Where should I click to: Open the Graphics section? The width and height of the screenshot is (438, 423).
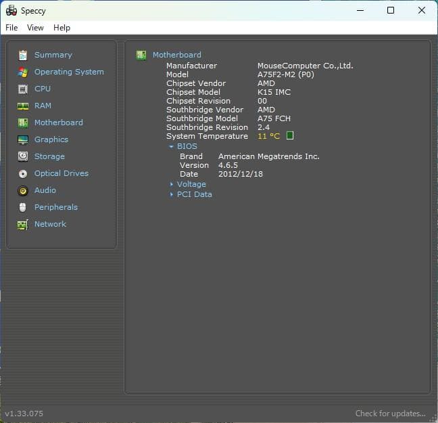click(51, 139)
